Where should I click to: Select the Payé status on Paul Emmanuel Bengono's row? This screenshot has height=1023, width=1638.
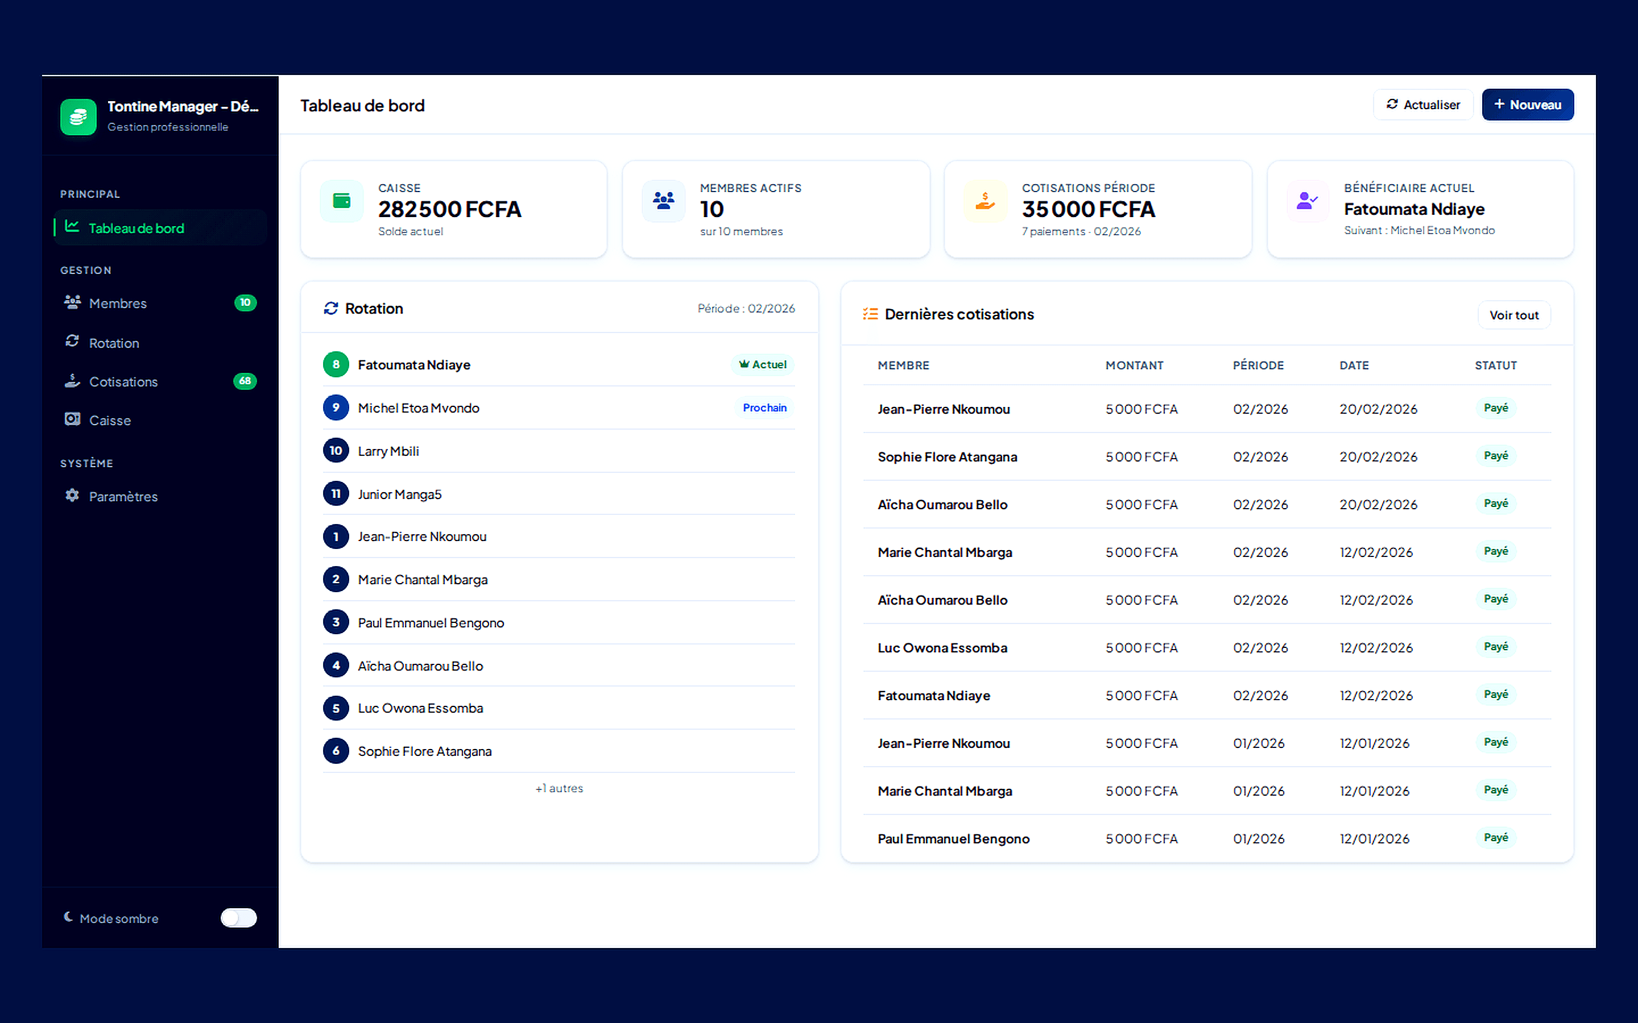(x=1496, y=838)
